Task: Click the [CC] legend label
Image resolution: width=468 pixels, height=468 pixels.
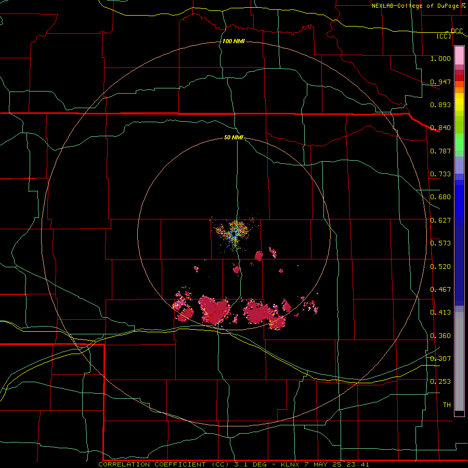Action: pos(444,36)
